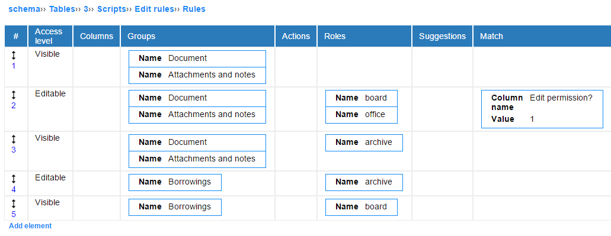This screenshot has height=236, width=611.
Task: Open rule number 5 link
Action: pos(14,214)
